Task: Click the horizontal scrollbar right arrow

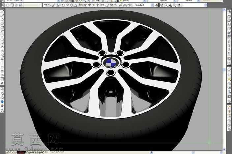Action: [x=221, y=152]
